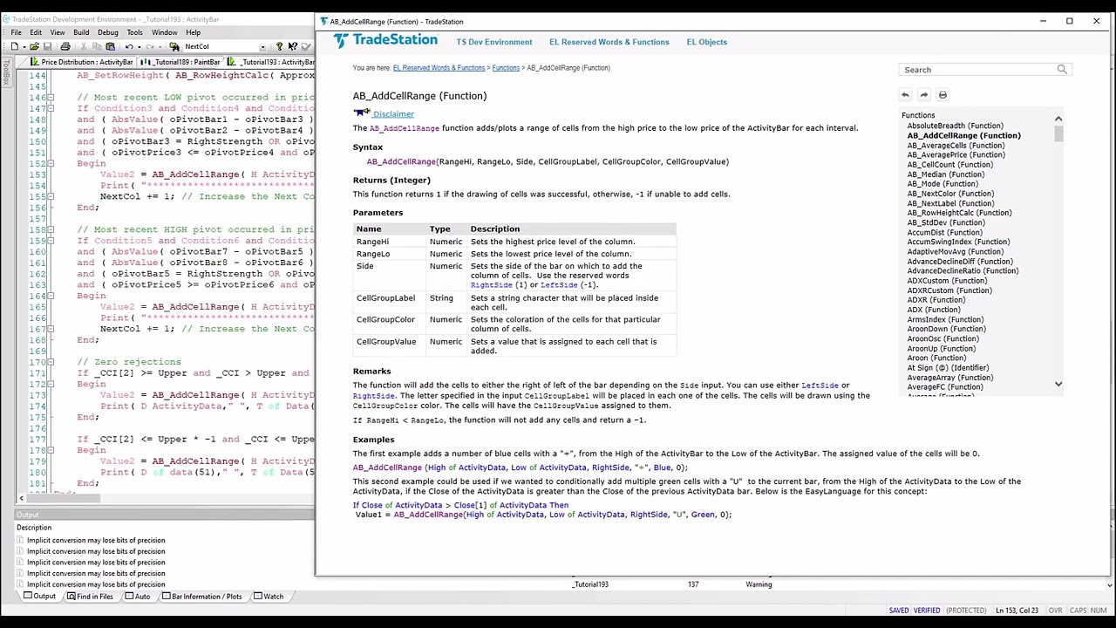Click the Open folder toolbar icon
This screenshot has height=628, width=1116.
coord(34,46)
